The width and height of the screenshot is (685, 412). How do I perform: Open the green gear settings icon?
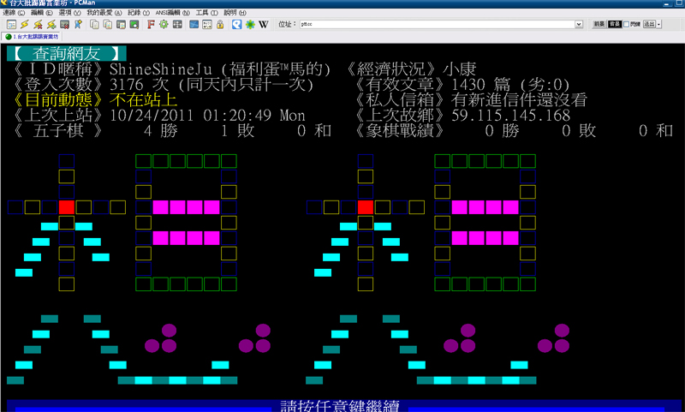(164, 25)
